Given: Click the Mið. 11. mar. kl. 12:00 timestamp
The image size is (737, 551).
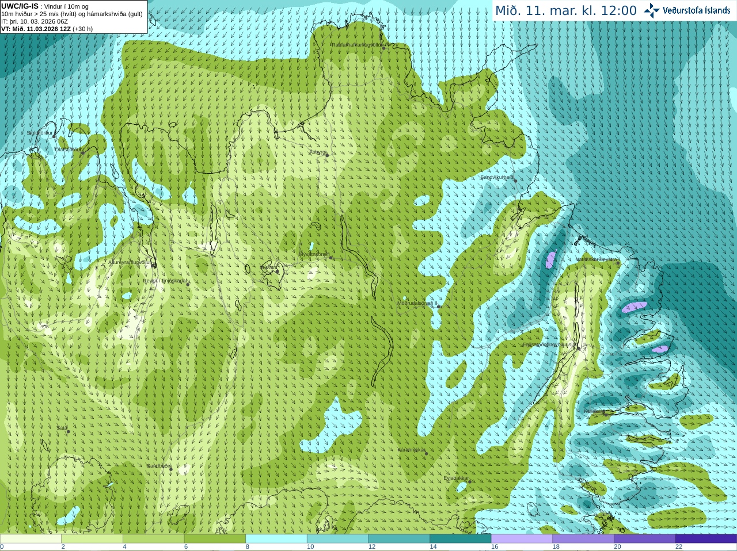Looking at the screenshot, I should point(566,11).
